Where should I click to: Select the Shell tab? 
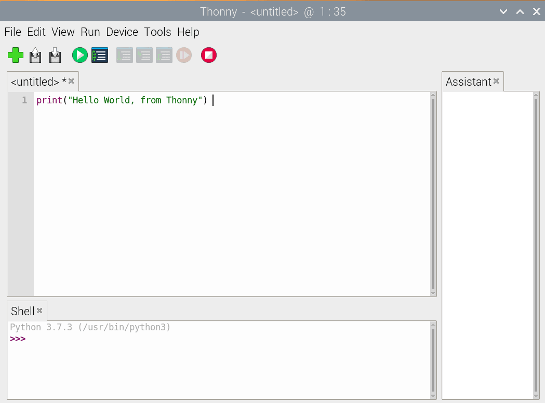pyautogui.click(x=22, y=311)
